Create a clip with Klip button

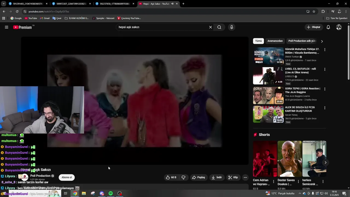click(x=233, y=177)
